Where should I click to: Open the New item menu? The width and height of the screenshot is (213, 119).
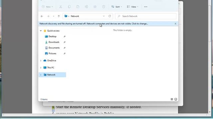(47, 7)
